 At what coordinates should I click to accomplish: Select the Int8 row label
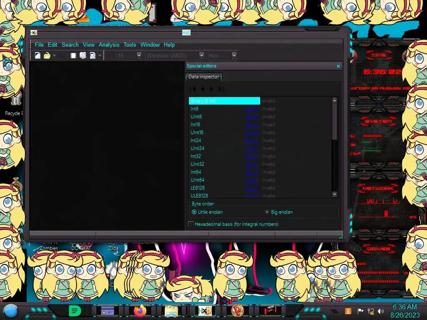click(x=194, y=109)
